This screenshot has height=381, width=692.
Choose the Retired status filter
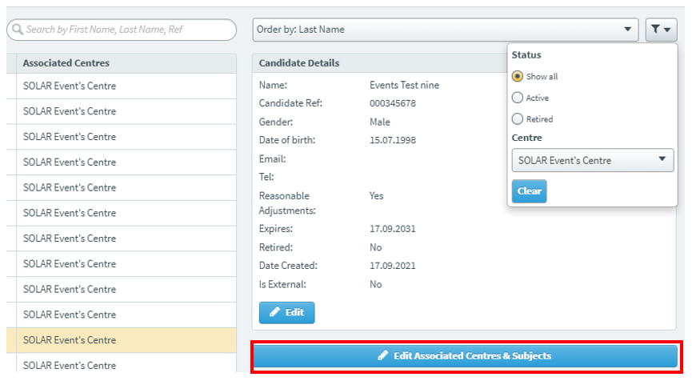(518, 119)
